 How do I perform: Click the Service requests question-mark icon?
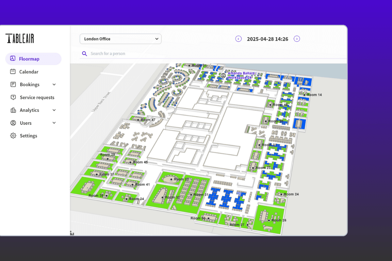(13, 97)
